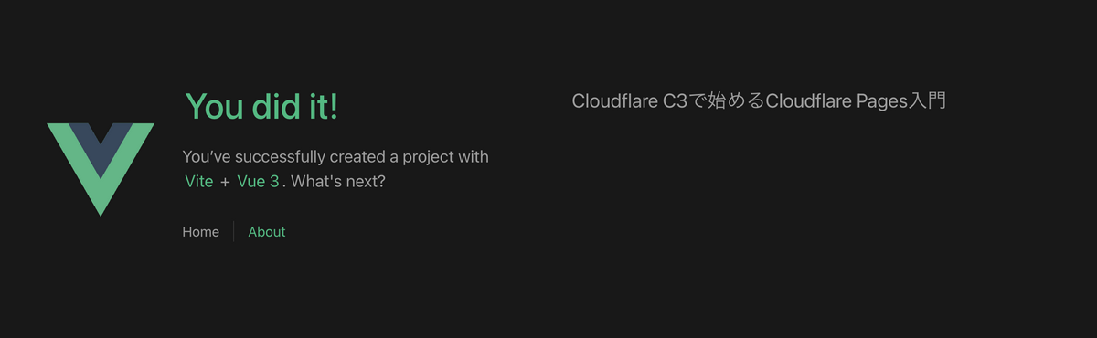Screen dimensions: 1097x338
Task: Click the plus sign between Vite and Vue 3
Action: tap(225, 182)
